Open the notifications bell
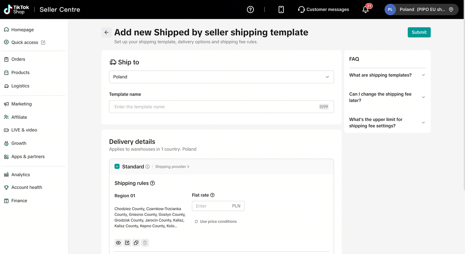This screenshot has height=254, width=465. tap(366, 9)
